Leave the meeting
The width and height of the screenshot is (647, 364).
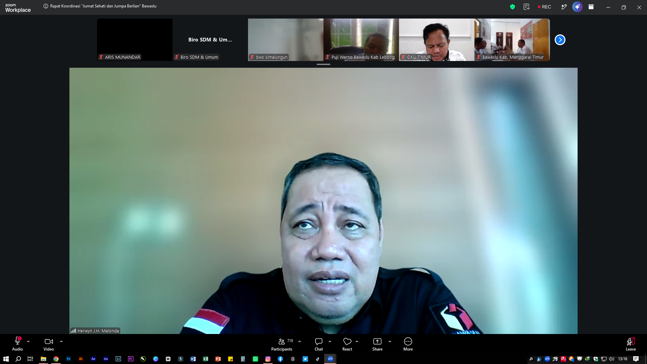pyautogui.click(x=631, y=344)
